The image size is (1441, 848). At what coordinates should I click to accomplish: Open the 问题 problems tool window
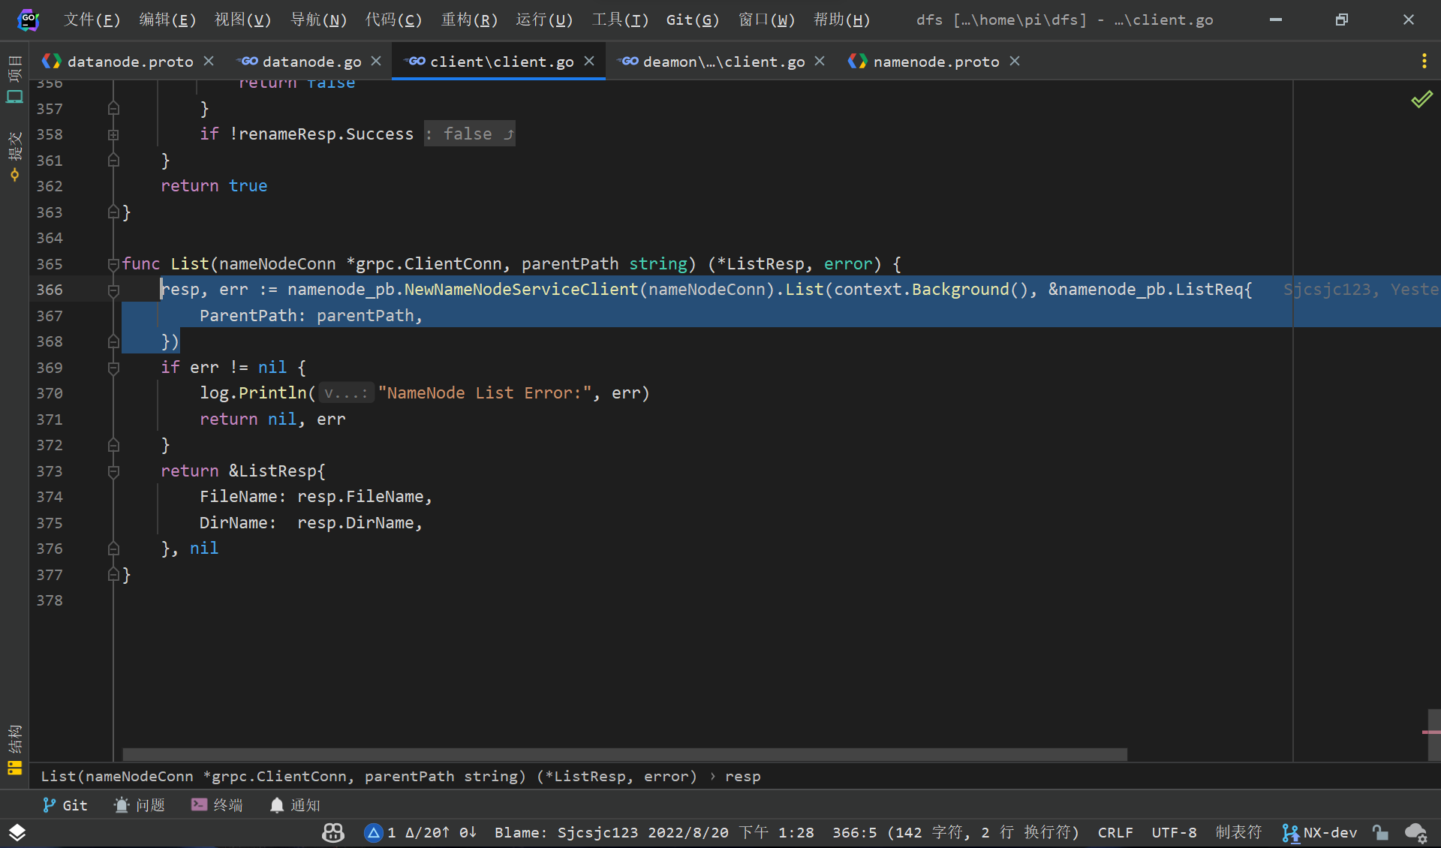pyautogui.click(x=139, y=805)
